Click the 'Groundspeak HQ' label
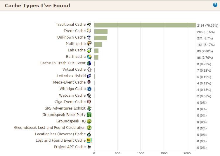The width and height of the screenshot is (220, 156). (71, 121)
